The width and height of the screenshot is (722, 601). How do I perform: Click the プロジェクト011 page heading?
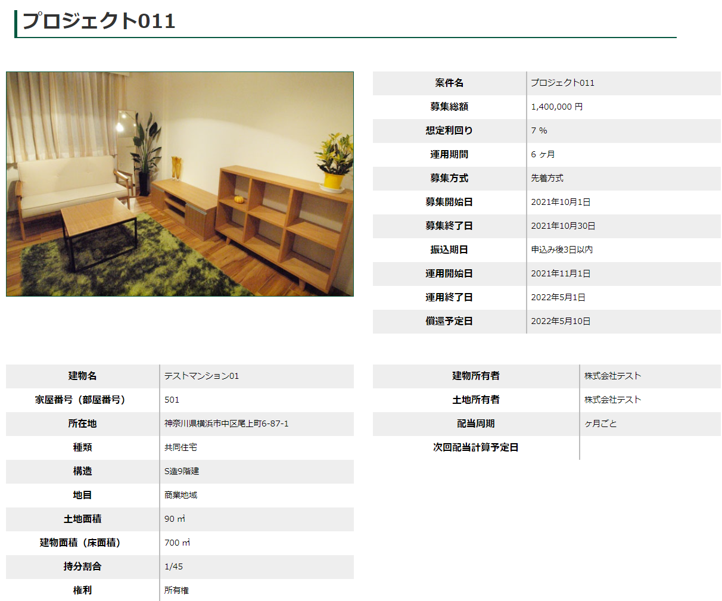99,21
